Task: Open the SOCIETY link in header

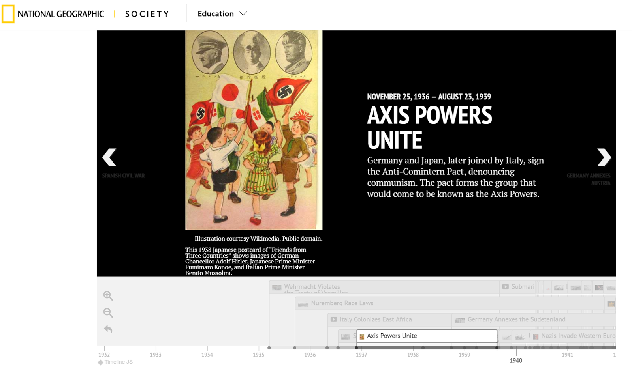Action: coord(147,14)
